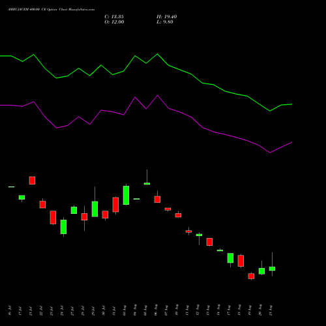This screenshot has height=326, width=326.
Task: Click the red candle for 19 Aug
Action: coord(251,276)
